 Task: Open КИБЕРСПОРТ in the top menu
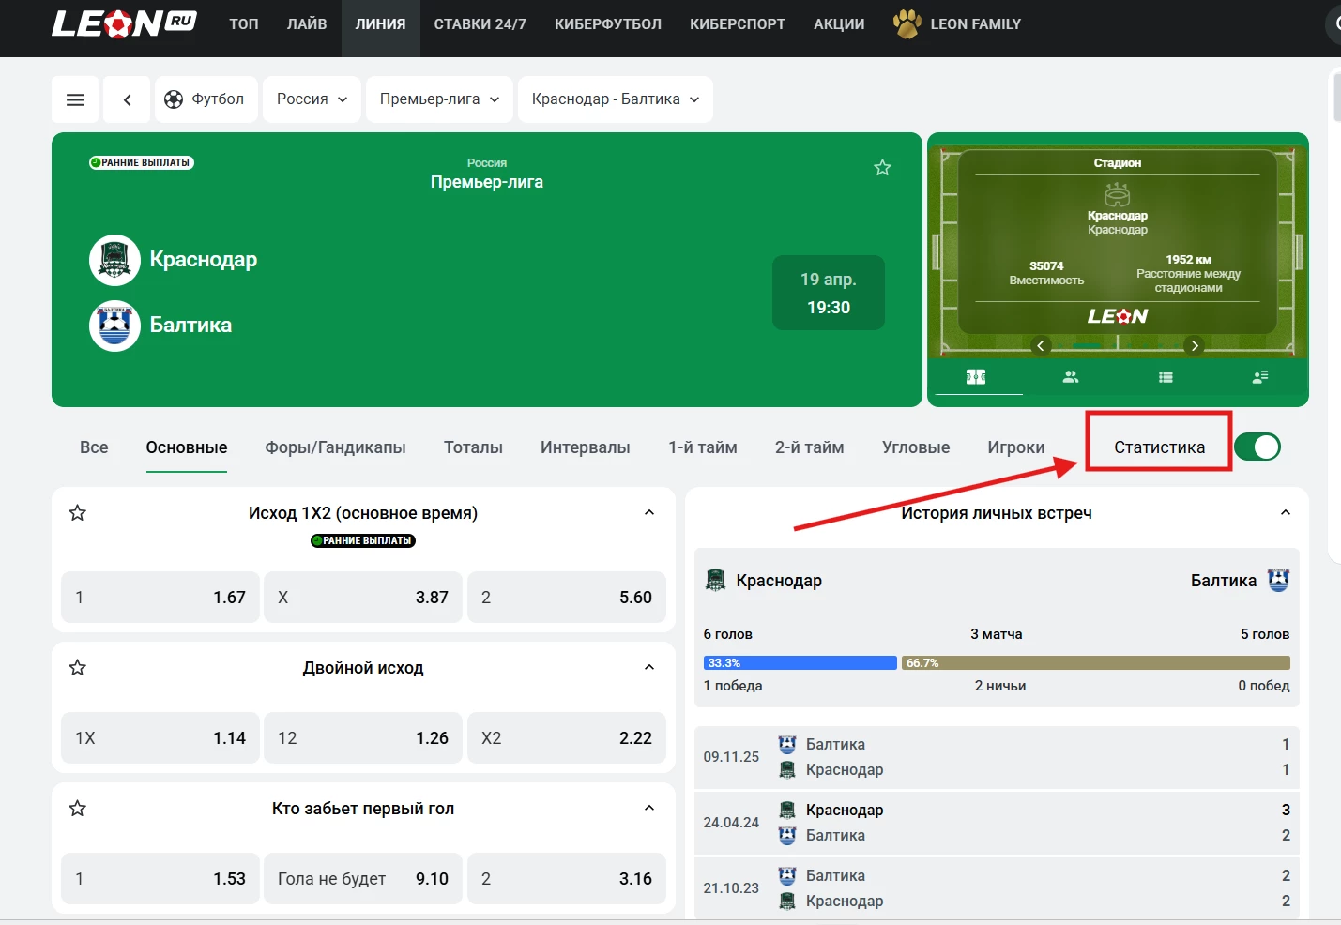pyautogui.click(x=737, y=24)
